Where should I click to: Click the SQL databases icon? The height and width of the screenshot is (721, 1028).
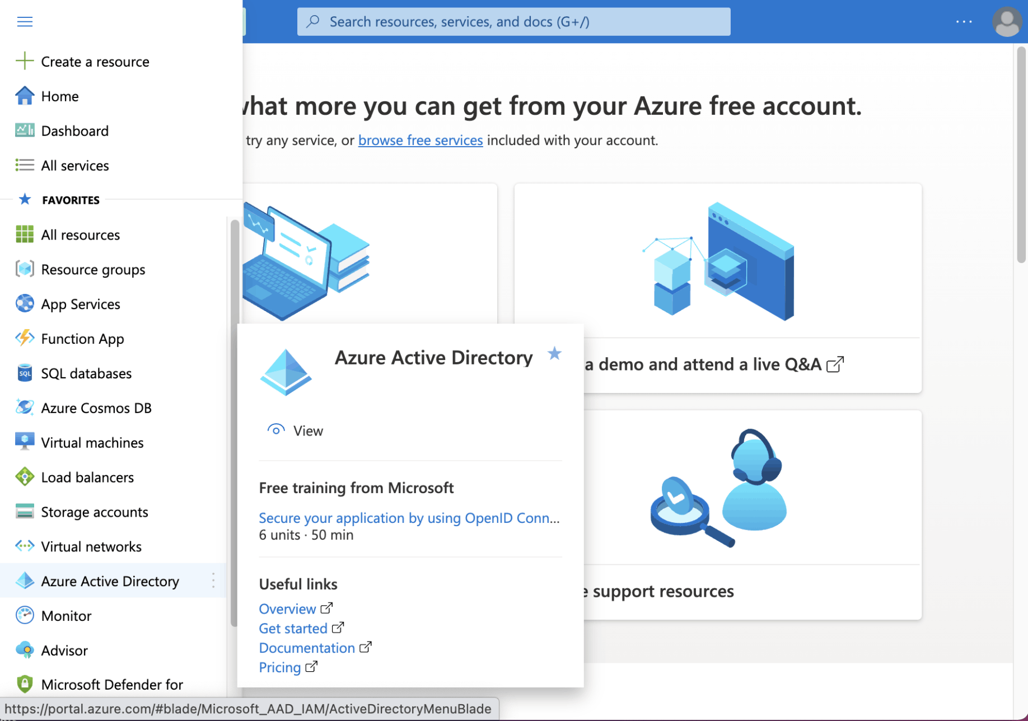point(25,373)
